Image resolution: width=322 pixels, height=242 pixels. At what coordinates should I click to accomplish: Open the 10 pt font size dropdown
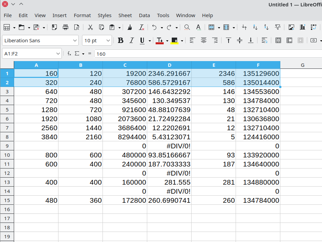[x=108, y=40]
